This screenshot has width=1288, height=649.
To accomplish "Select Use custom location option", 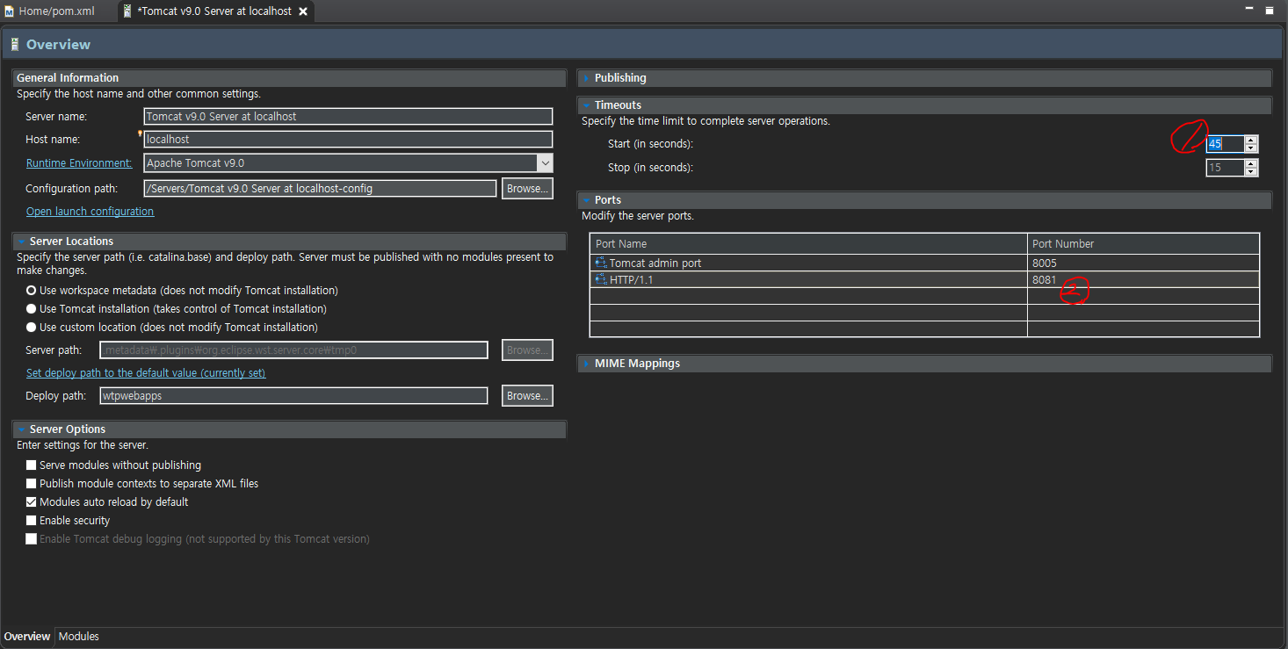I will [32, 327].
